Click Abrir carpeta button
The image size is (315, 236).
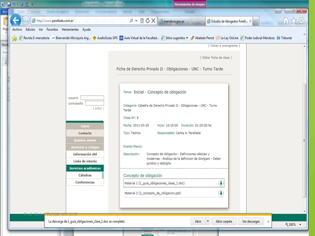coord(224,221)
